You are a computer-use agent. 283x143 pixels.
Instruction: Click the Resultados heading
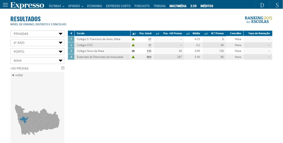(x=26, y=19)
